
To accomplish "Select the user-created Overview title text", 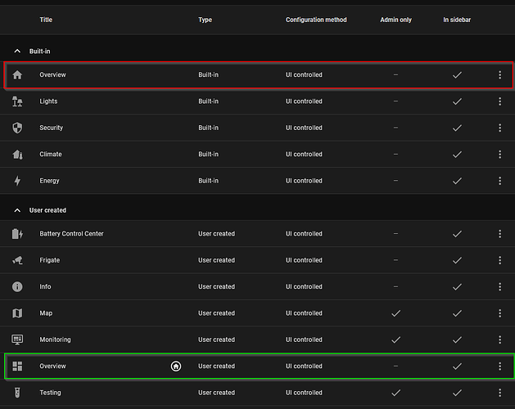I will click(52, 366).
